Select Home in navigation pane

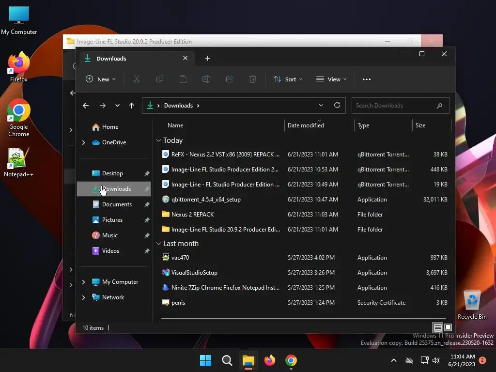pyautogui.click(x=114, y=127)
